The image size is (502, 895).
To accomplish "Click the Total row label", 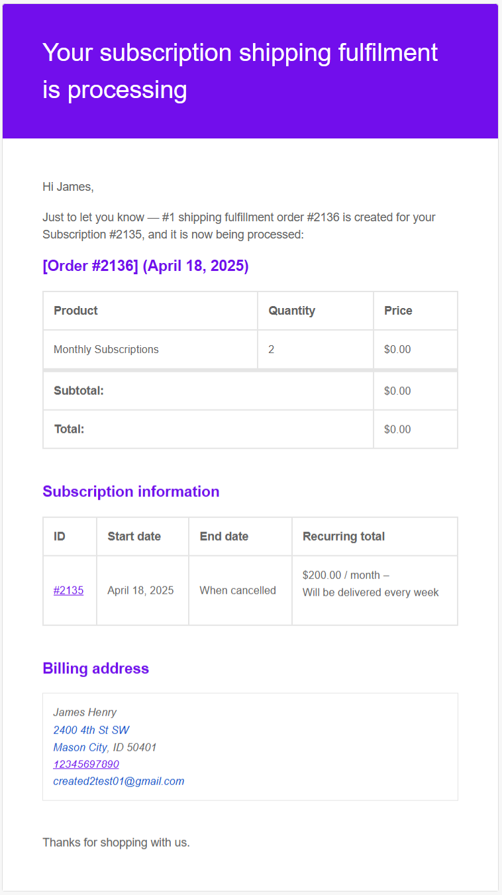I will (69, 429).
